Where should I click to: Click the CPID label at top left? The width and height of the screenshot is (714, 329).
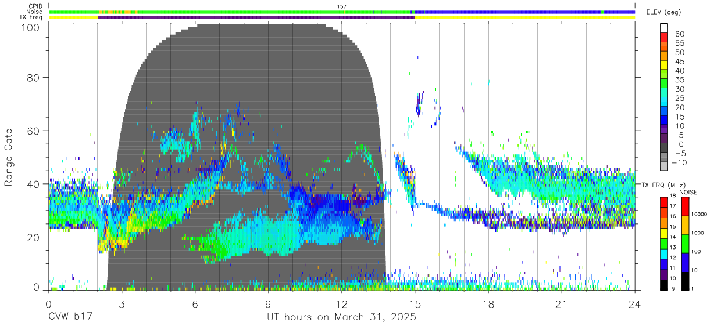click(x=36, y=6)
